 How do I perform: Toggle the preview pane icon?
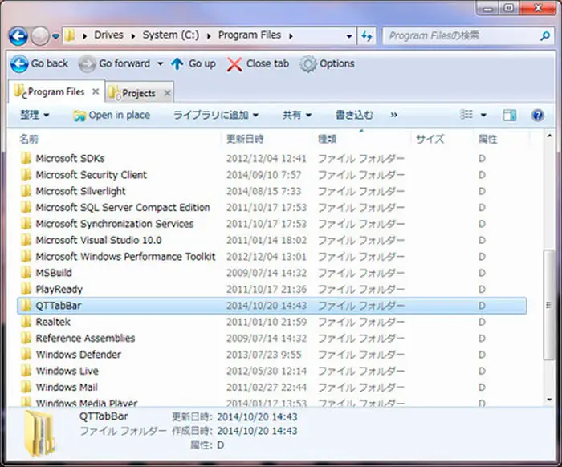click(509, 115)
